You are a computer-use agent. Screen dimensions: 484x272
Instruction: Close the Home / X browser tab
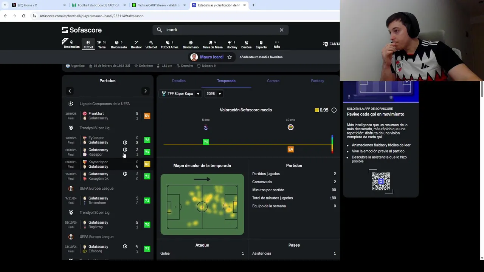tap(64, 5)
